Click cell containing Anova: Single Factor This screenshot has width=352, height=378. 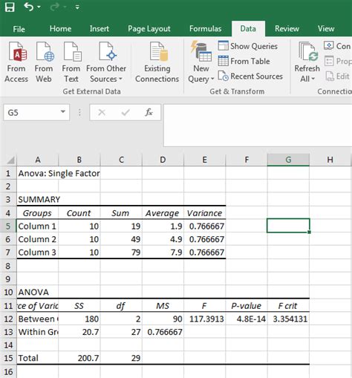coord(59,173)
